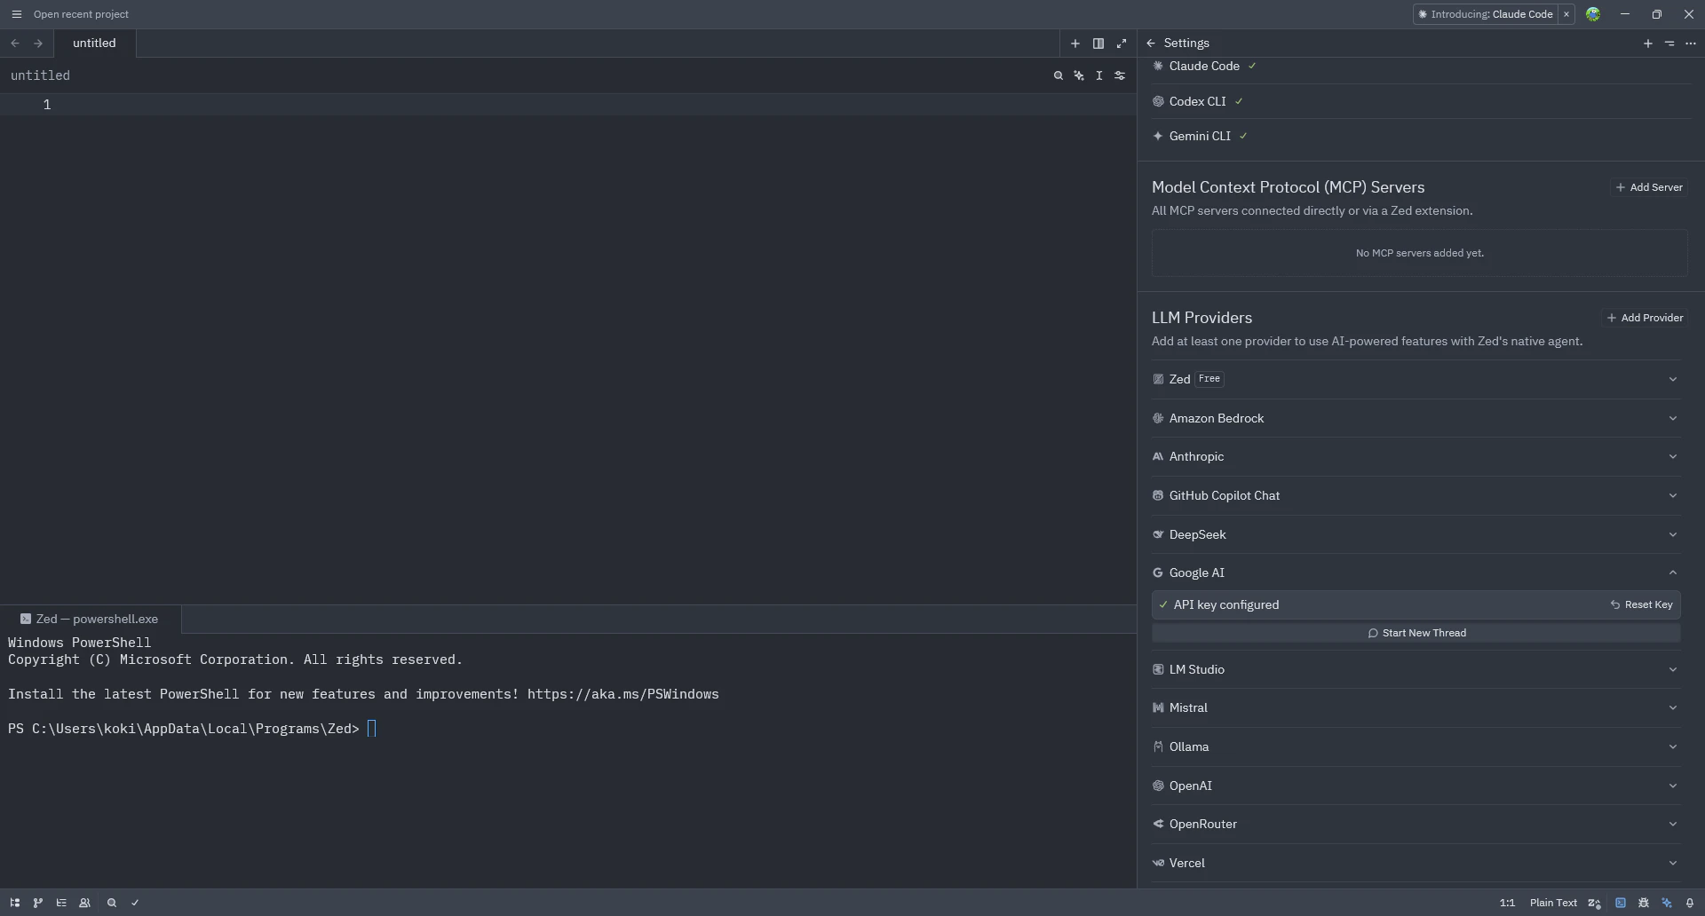This screenshot has height=916, width=1705.
Task: Click the API key configured status text
Action: [x=1226, y=604]
